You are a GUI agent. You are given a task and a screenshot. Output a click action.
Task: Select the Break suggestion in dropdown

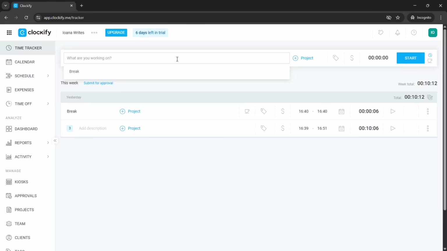tap(74, 71)
